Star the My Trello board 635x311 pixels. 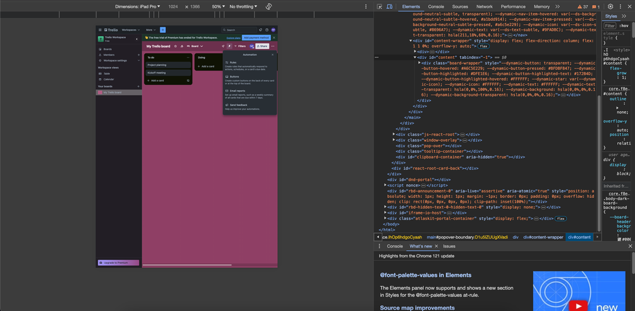175,46
